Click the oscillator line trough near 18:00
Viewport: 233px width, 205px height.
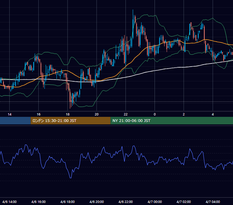coord(71,178)
